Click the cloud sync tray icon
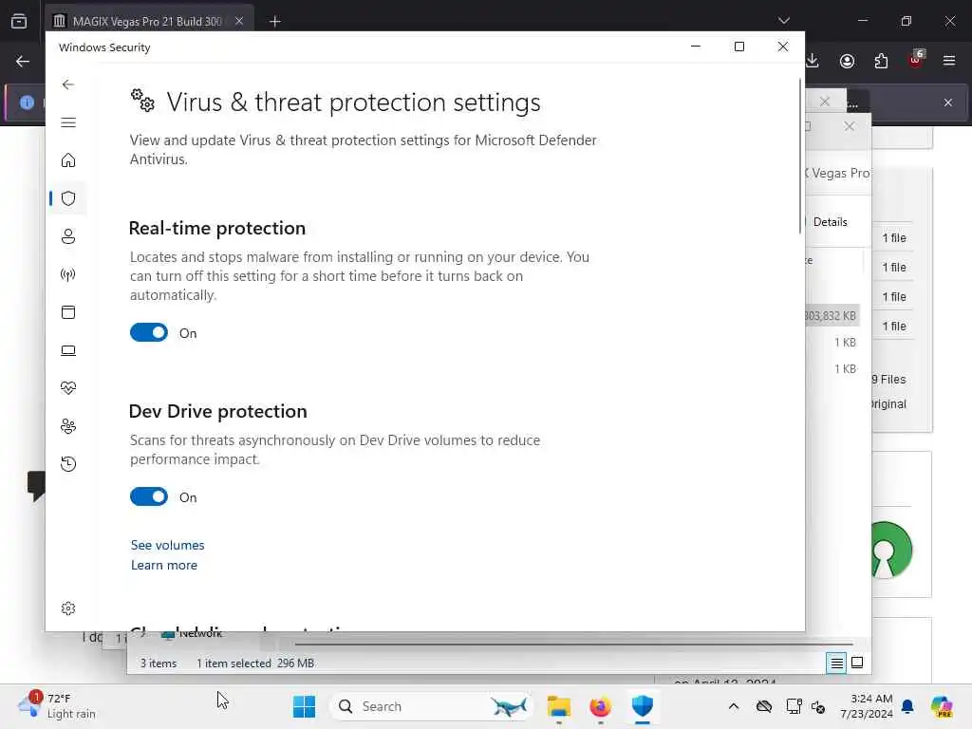972x729 pixels. pos(764,706)
